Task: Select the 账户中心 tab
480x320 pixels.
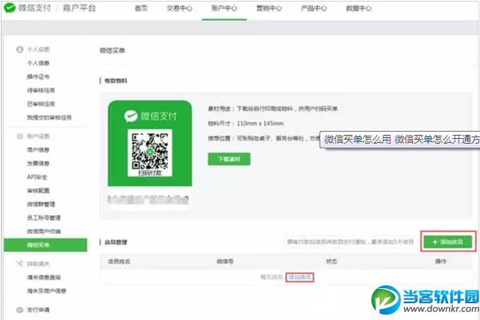Action: tap(224, 9)
